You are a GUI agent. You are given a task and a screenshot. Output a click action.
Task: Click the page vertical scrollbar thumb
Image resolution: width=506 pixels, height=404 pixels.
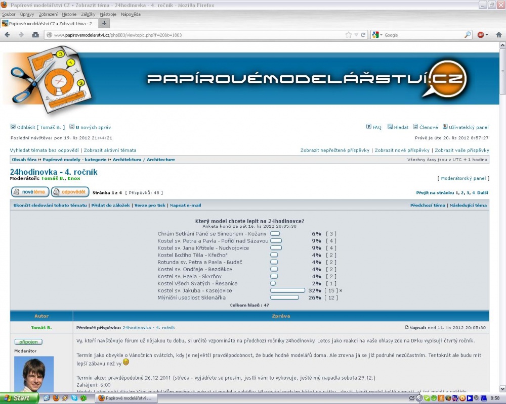(x=502, y=72)
